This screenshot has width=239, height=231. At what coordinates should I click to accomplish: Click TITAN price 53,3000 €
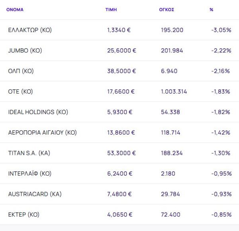pyautogui.click(x=121, y=153)
